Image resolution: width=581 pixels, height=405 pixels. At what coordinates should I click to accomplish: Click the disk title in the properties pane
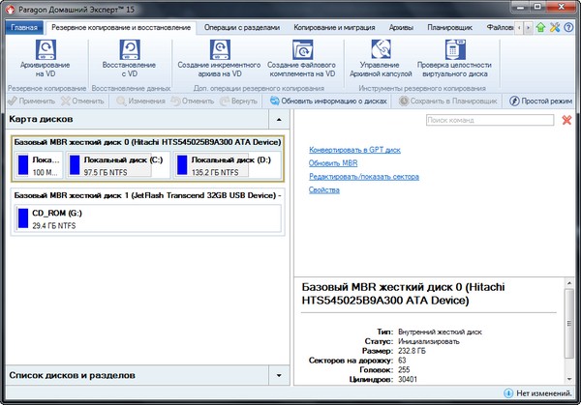click(403, 294)
